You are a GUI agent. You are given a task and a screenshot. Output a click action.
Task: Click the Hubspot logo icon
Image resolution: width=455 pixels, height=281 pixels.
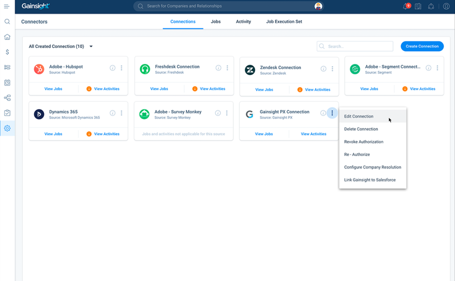pos(39,69)
